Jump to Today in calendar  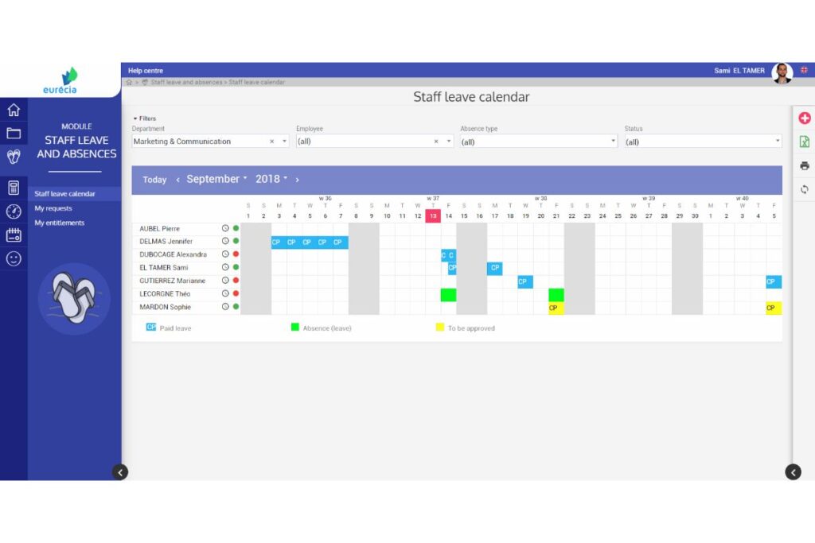tap(154, 180)
